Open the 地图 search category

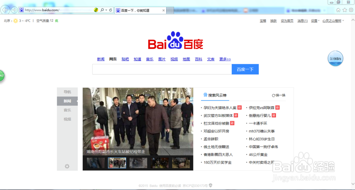186,59
